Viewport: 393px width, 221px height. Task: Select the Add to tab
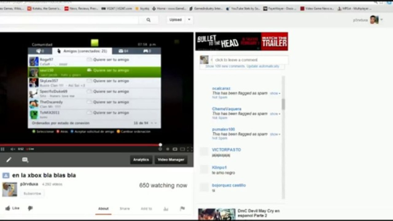(146, 209)
